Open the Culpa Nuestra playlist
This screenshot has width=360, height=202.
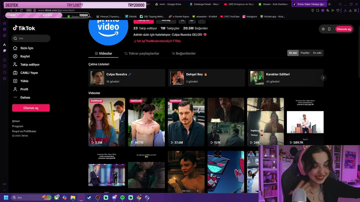(127, 78)
